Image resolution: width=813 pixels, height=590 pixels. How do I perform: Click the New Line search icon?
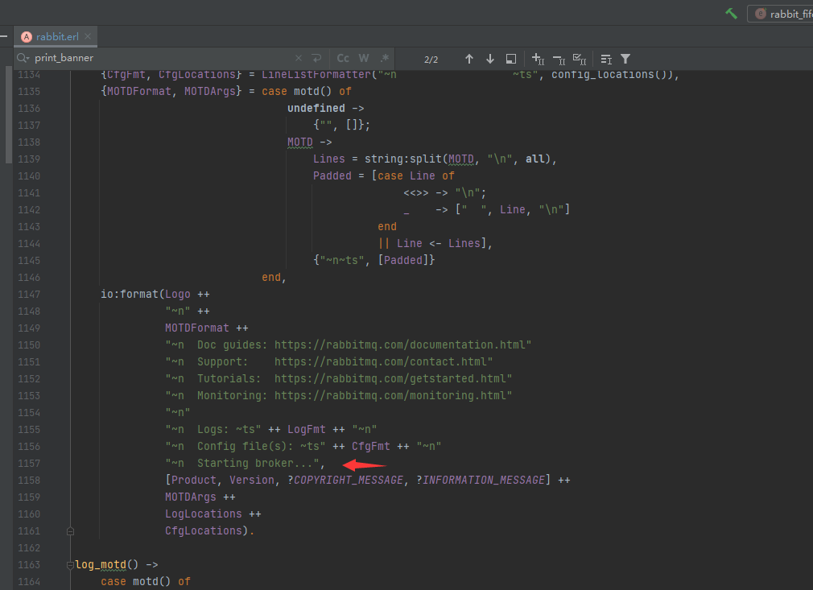316,58
